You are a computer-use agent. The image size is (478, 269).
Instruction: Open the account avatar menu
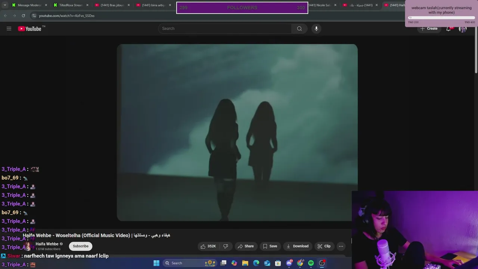pyautogui.click(x=463, y=28)
